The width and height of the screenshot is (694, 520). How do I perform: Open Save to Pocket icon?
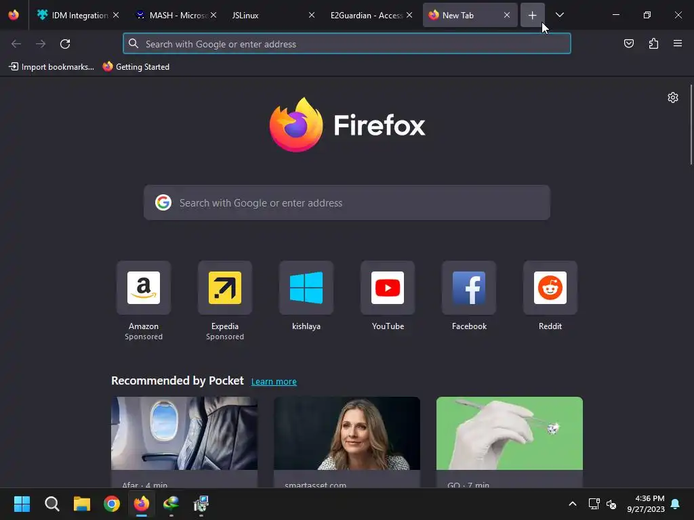point(628,43)
